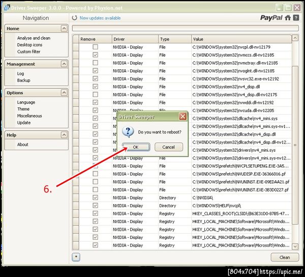This screenshot has height=277, width=305.
Task: Collapse the Help navigation section
Action: (x=64, y=135)
